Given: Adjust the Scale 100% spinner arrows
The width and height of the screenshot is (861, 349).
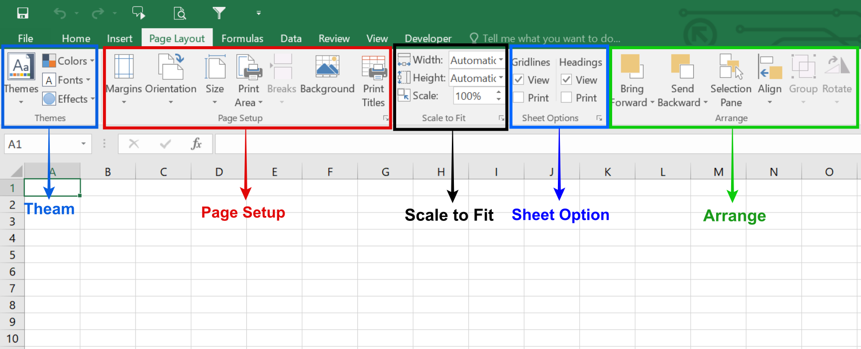Looking at the screenshot, I should (499, 96).
